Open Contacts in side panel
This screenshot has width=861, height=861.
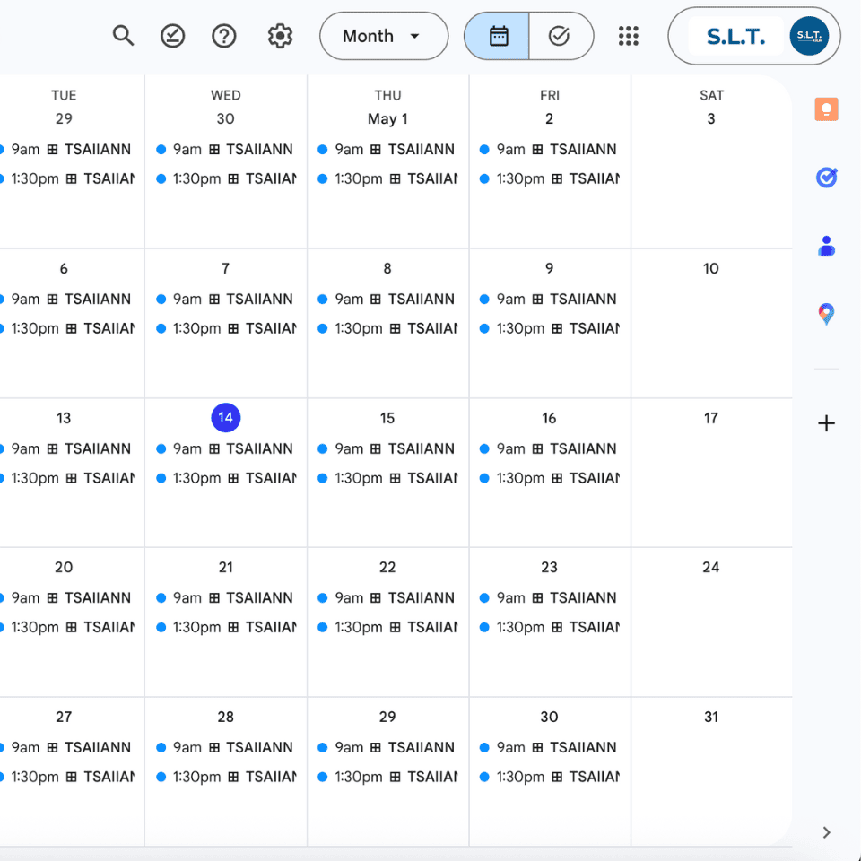pyautogui.click(x=826, y=246)
